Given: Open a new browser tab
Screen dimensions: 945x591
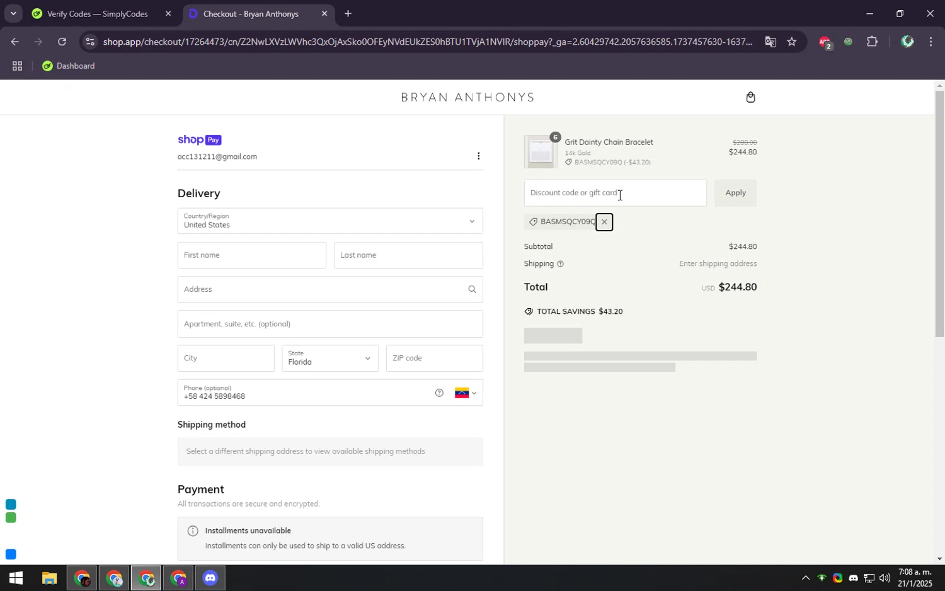Looking at the screenshot, I should coord(348,14).
